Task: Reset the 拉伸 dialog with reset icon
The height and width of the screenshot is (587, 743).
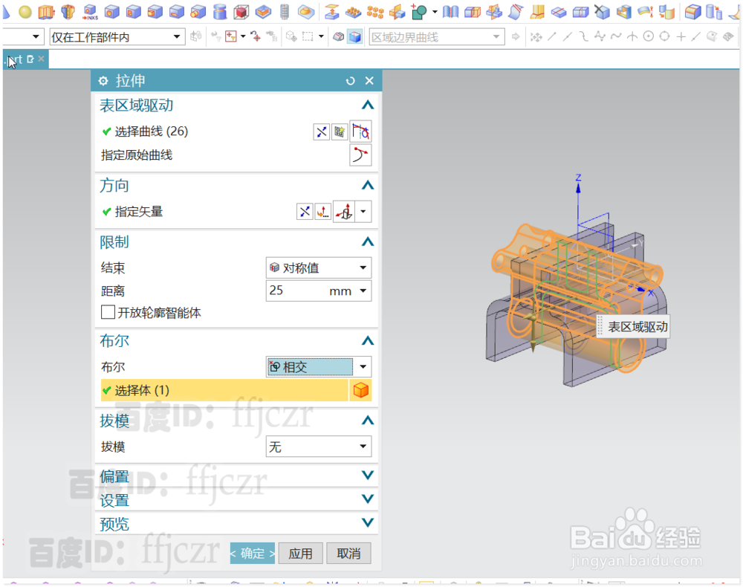Action: 350,81
